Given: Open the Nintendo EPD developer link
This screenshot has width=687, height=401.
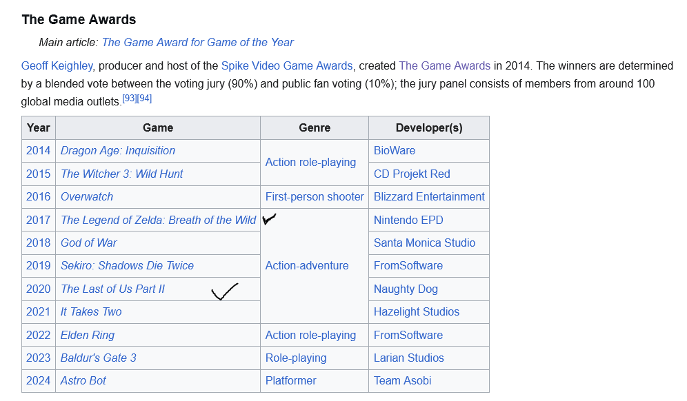Looking at the screenshot, I should coord(408,220).
